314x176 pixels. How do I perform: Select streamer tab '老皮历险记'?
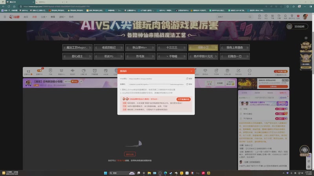[109, 47]
